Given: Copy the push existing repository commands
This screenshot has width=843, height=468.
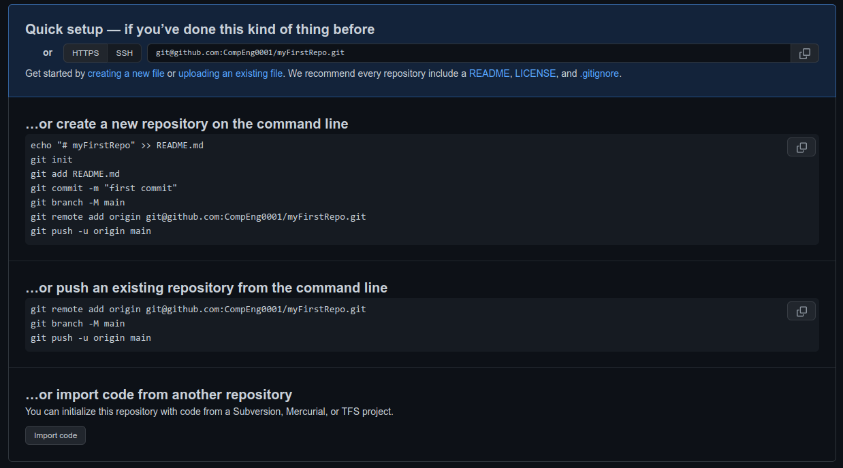Looking at the screenshot, I should [801, 311].
